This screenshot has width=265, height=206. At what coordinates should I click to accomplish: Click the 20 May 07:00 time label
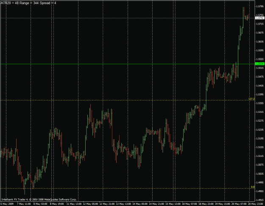(239, 204)
